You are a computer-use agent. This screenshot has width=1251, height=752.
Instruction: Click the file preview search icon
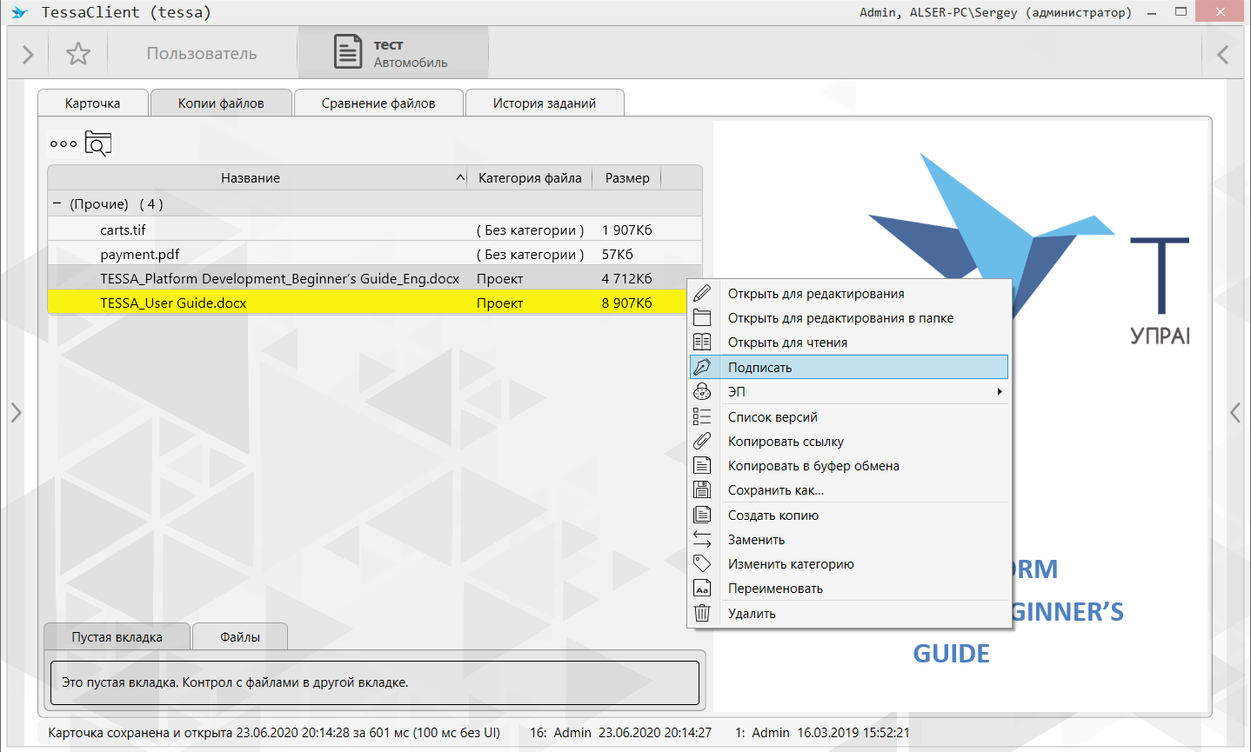click(98, 143)
